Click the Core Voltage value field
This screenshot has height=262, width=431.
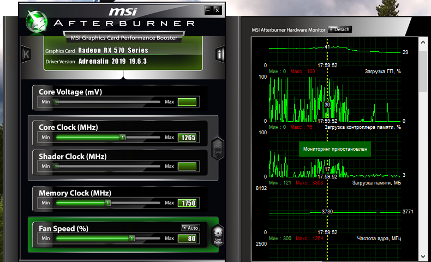point(187,102)
